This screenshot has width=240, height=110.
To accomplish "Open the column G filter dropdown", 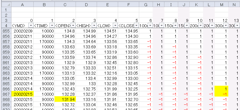I will (x=150, y=25).
